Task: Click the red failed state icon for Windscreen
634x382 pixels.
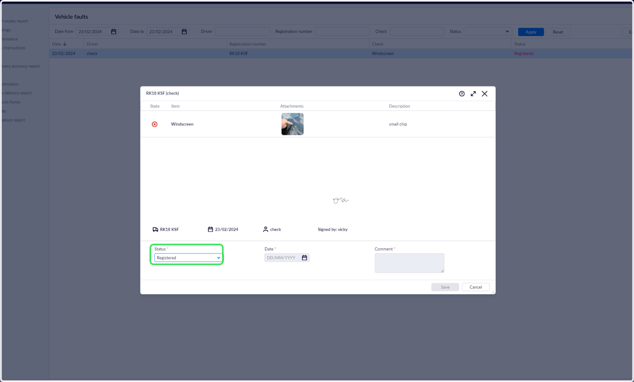Action: click(155, 124)
